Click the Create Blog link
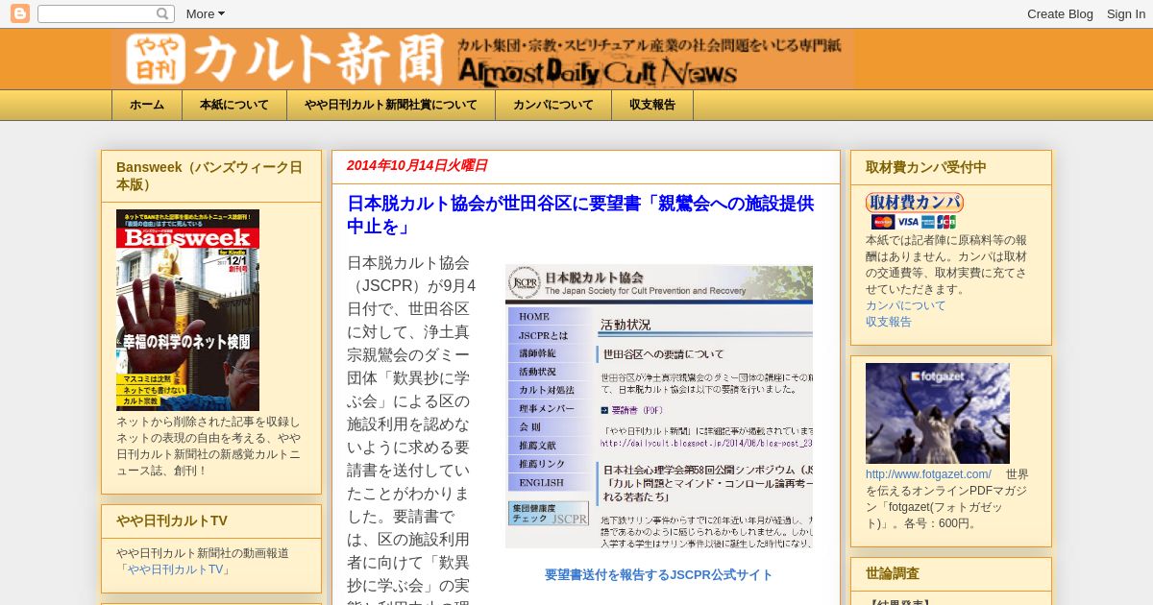The height and width of the screenshot is (605, 1153). tap(1060, 13)
